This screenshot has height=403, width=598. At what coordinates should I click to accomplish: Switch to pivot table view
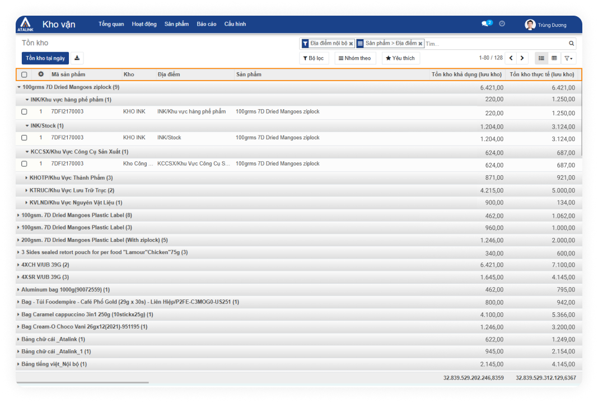[554, 58]
